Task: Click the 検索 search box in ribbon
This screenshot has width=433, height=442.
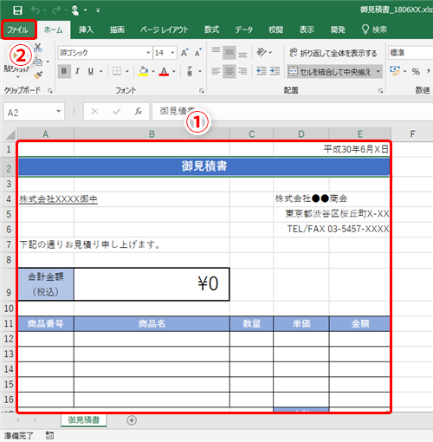Action: [374, 29]
